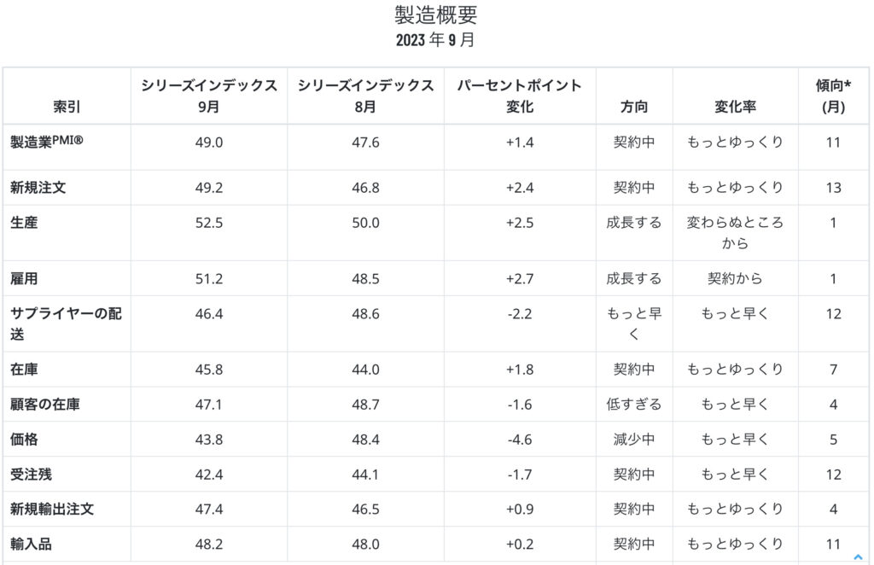
Task: Click the 価格 change value -4.6
Action: pyautogui.click(x=520, y=440)
